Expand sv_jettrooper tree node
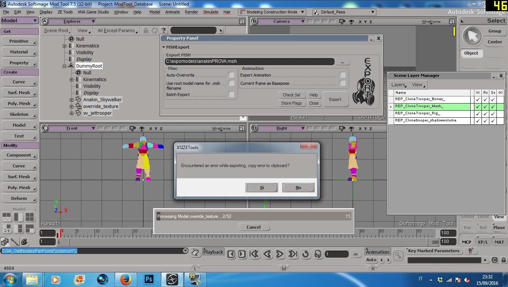This screenshot has height=287, width=508. [72, 113]
